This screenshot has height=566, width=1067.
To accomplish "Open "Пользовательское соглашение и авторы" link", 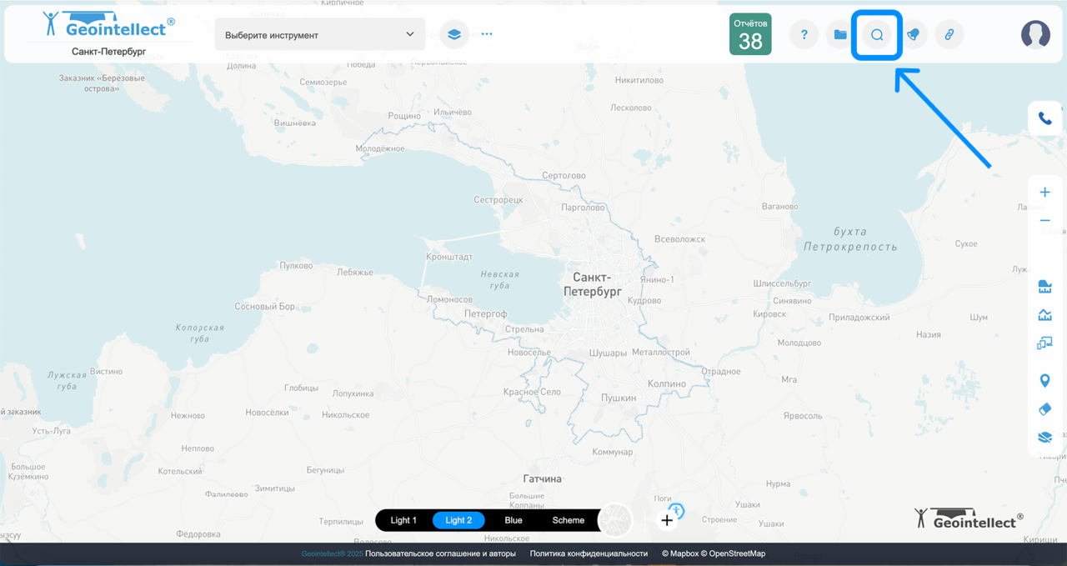I will [440, 553].
